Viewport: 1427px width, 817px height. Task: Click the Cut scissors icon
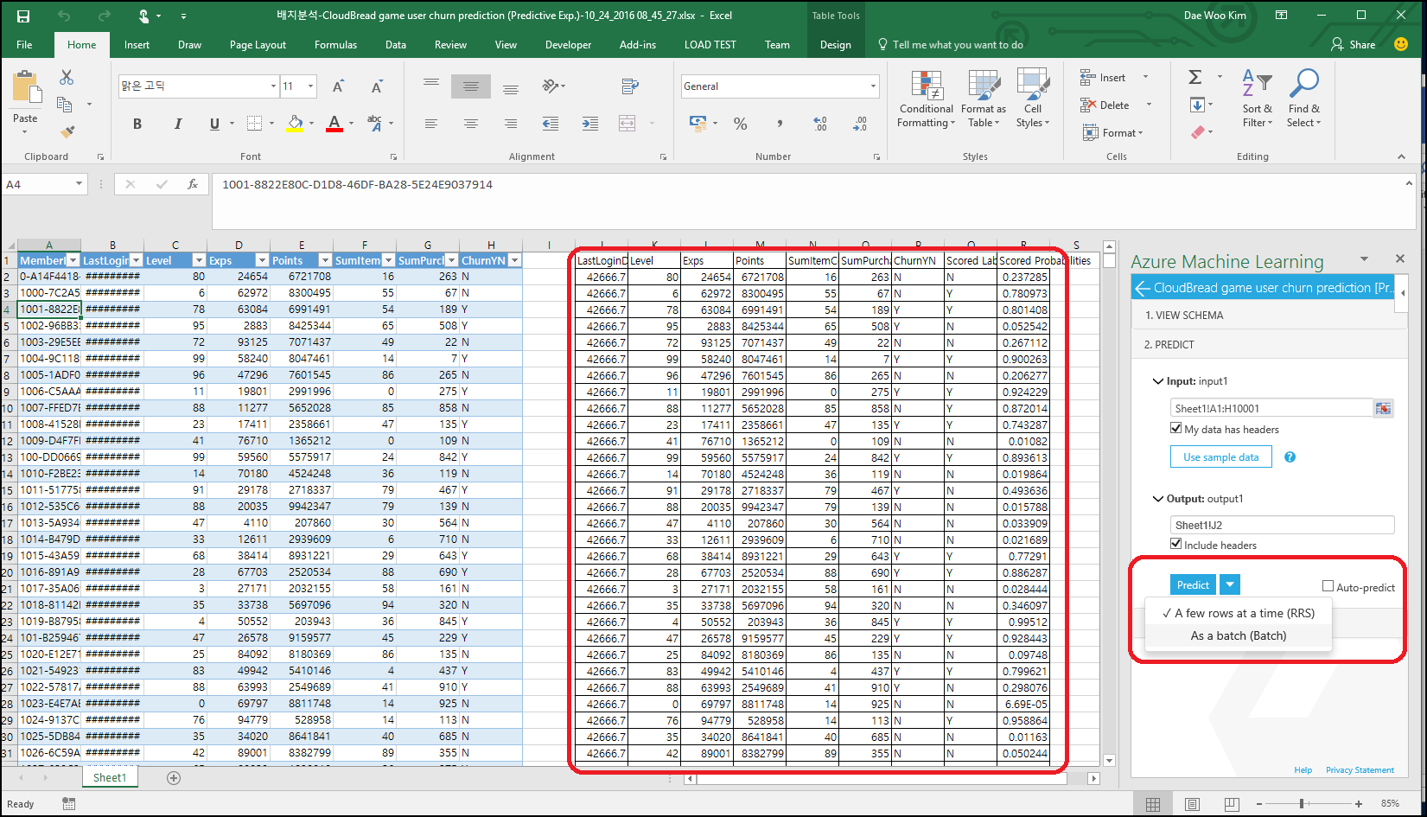coord(67,78)
